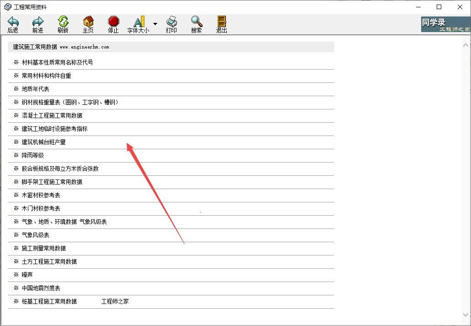Click the Forward (前进) arrow icon
The width and height of the screenshot is (471, 326).
38,22
